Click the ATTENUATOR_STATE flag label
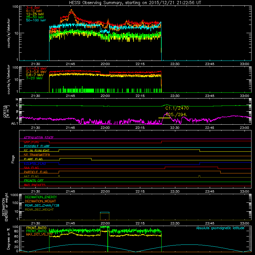Screen dimensions: 255x255 tap(39, 138)
